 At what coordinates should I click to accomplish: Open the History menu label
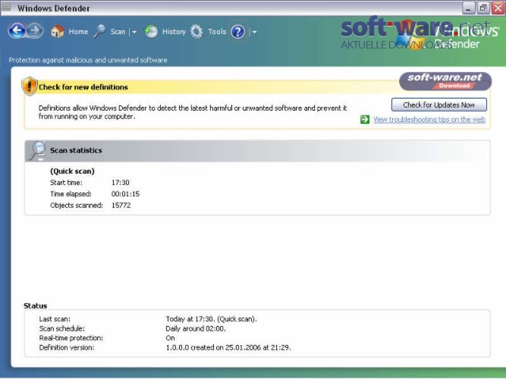tap(174, 32)
